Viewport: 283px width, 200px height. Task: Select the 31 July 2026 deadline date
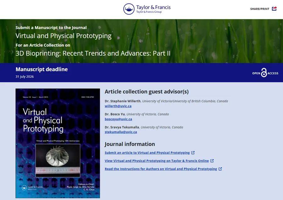25,76
